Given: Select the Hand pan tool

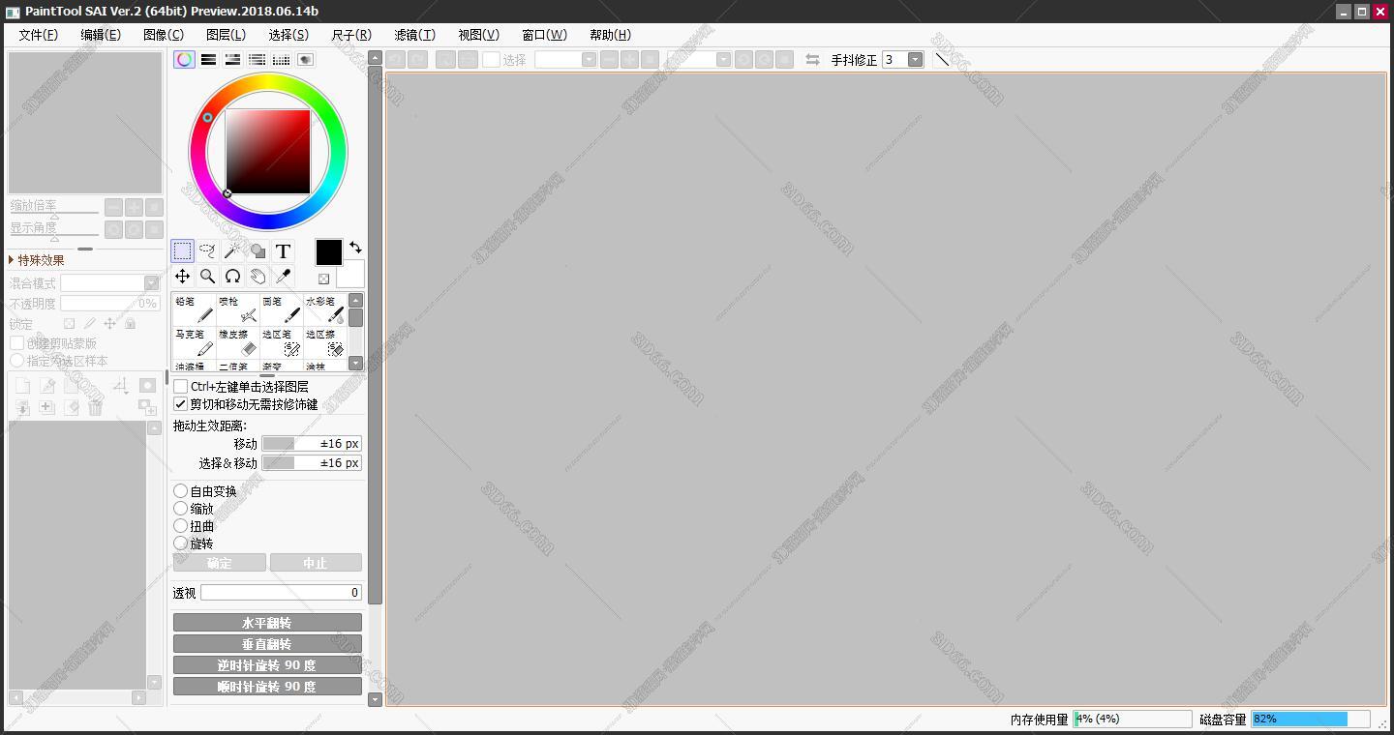Looking at the screenshot, I should pos(258,277).
